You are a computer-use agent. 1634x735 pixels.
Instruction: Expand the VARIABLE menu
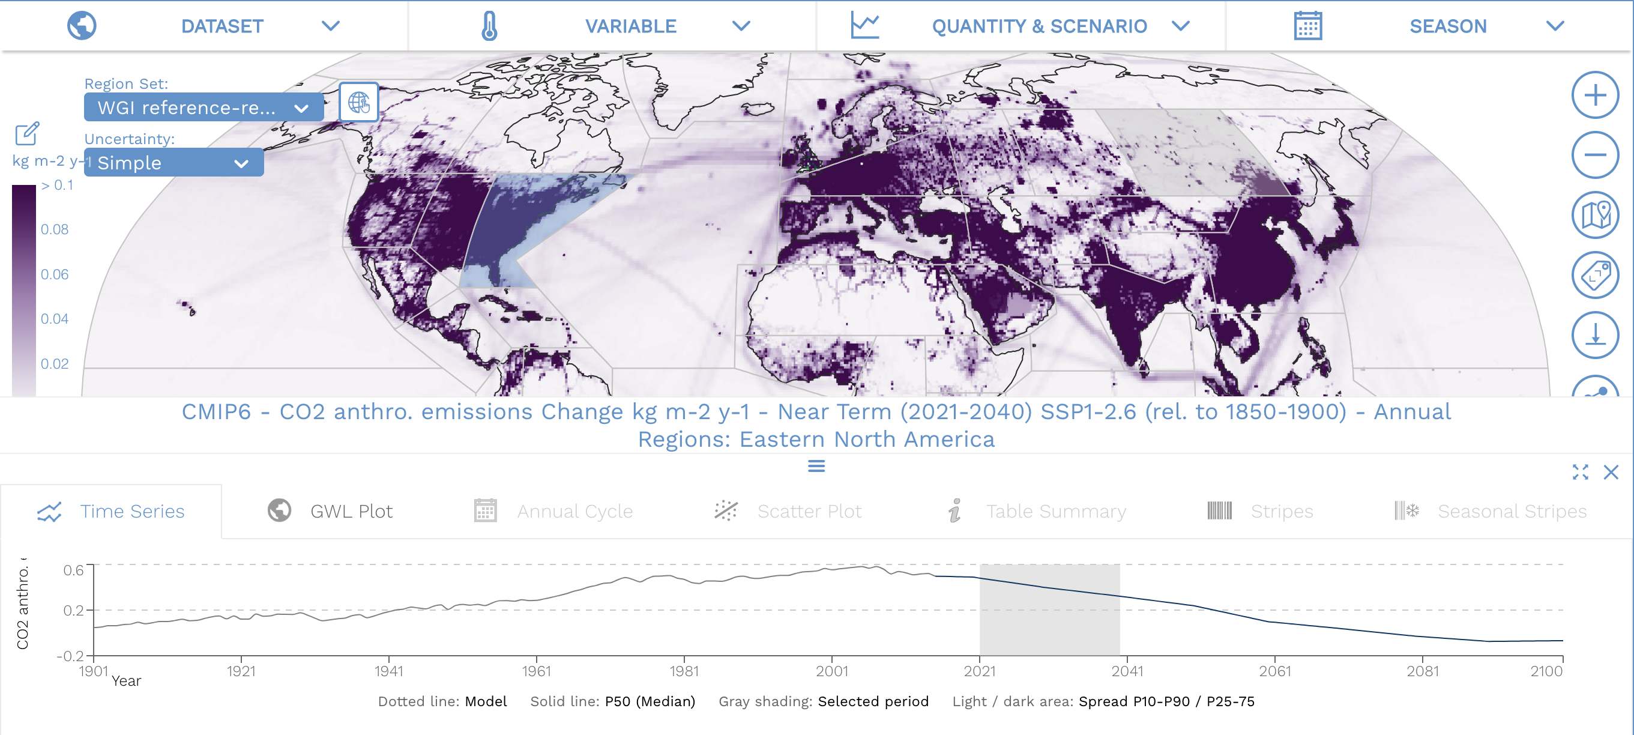click(630, 26)
